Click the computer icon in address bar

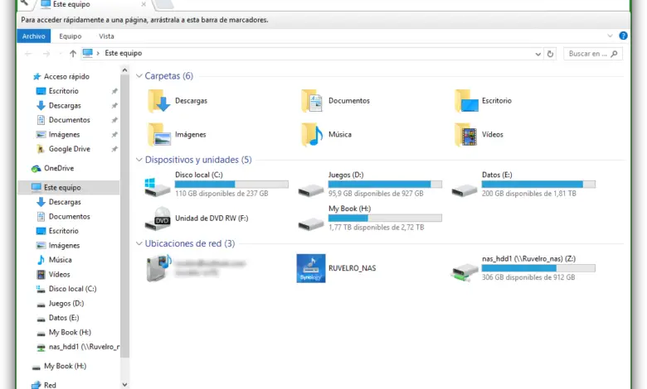[x=87, y=53]
